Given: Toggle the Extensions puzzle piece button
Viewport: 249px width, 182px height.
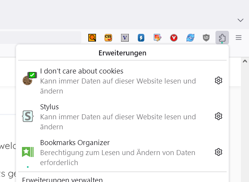Looking at the screenshot, I should [x=222, y=38].
